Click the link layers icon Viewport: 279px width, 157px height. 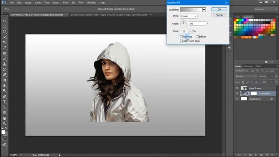click(x=239, y=155)
